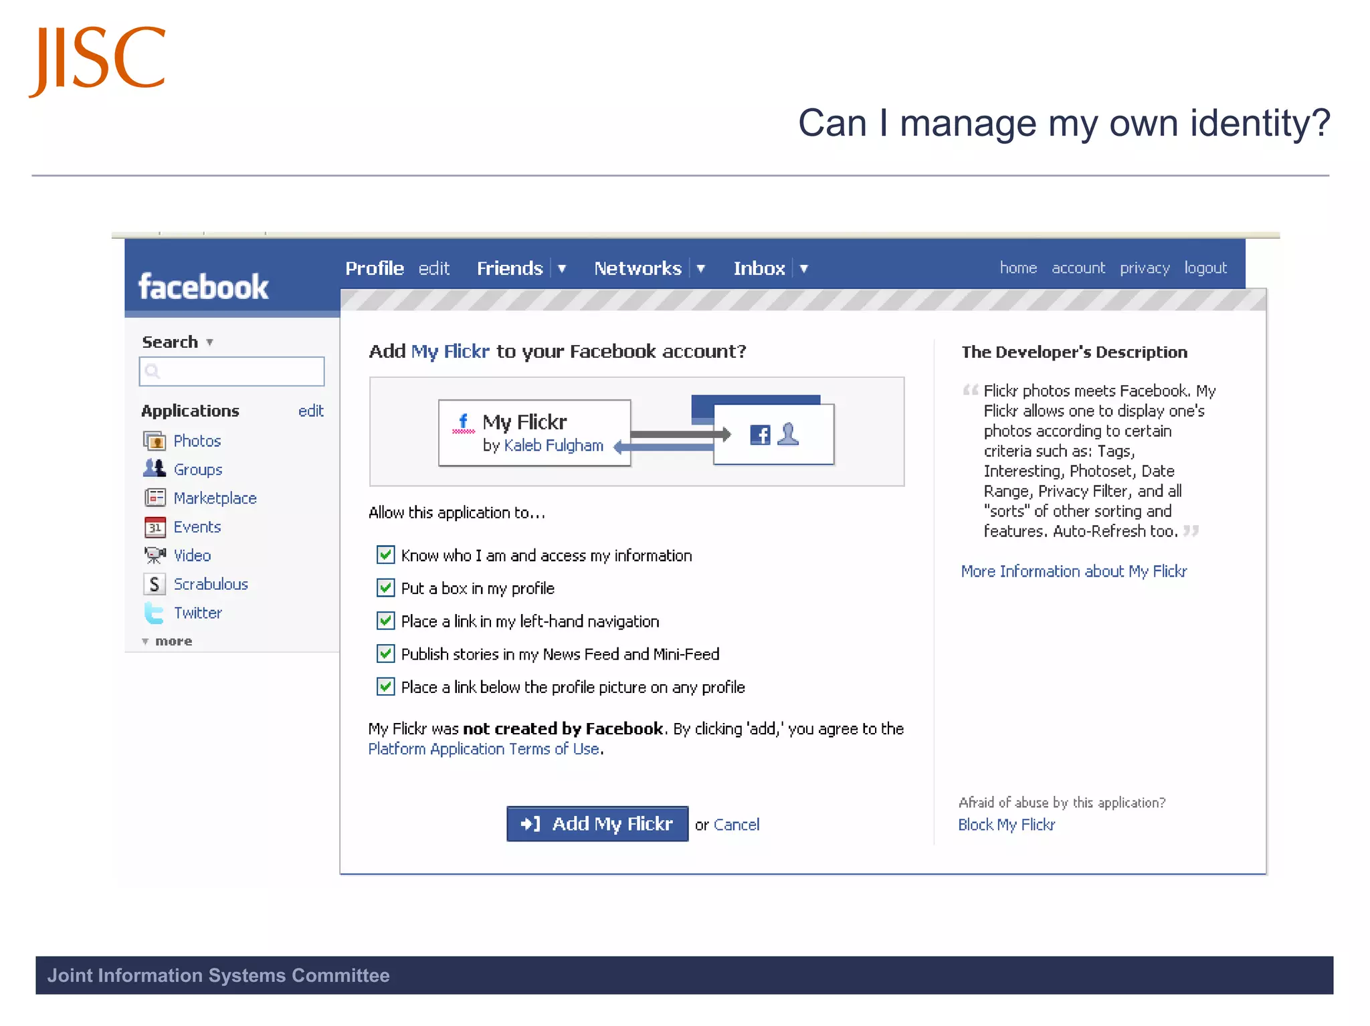
Task: Uncheck Put a box in my profile
Action: 385,588
